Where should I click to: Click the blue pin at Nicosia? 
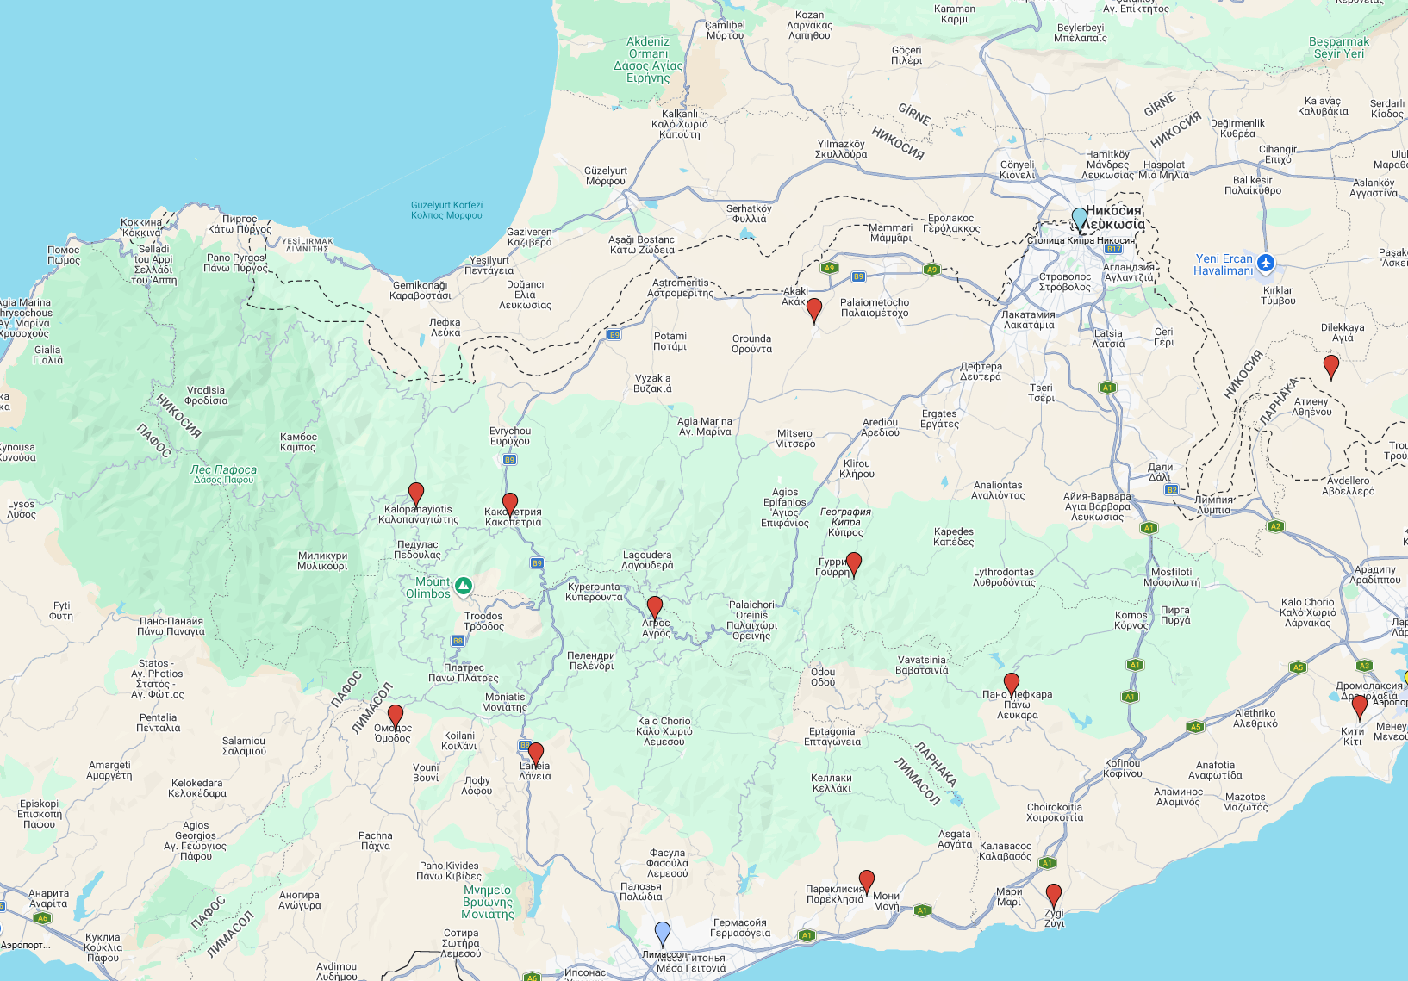(1080, 220)
